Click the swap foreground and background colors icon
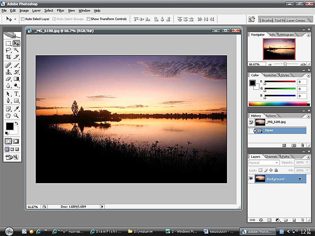315x236 pixels. click(x=17, y=123)
